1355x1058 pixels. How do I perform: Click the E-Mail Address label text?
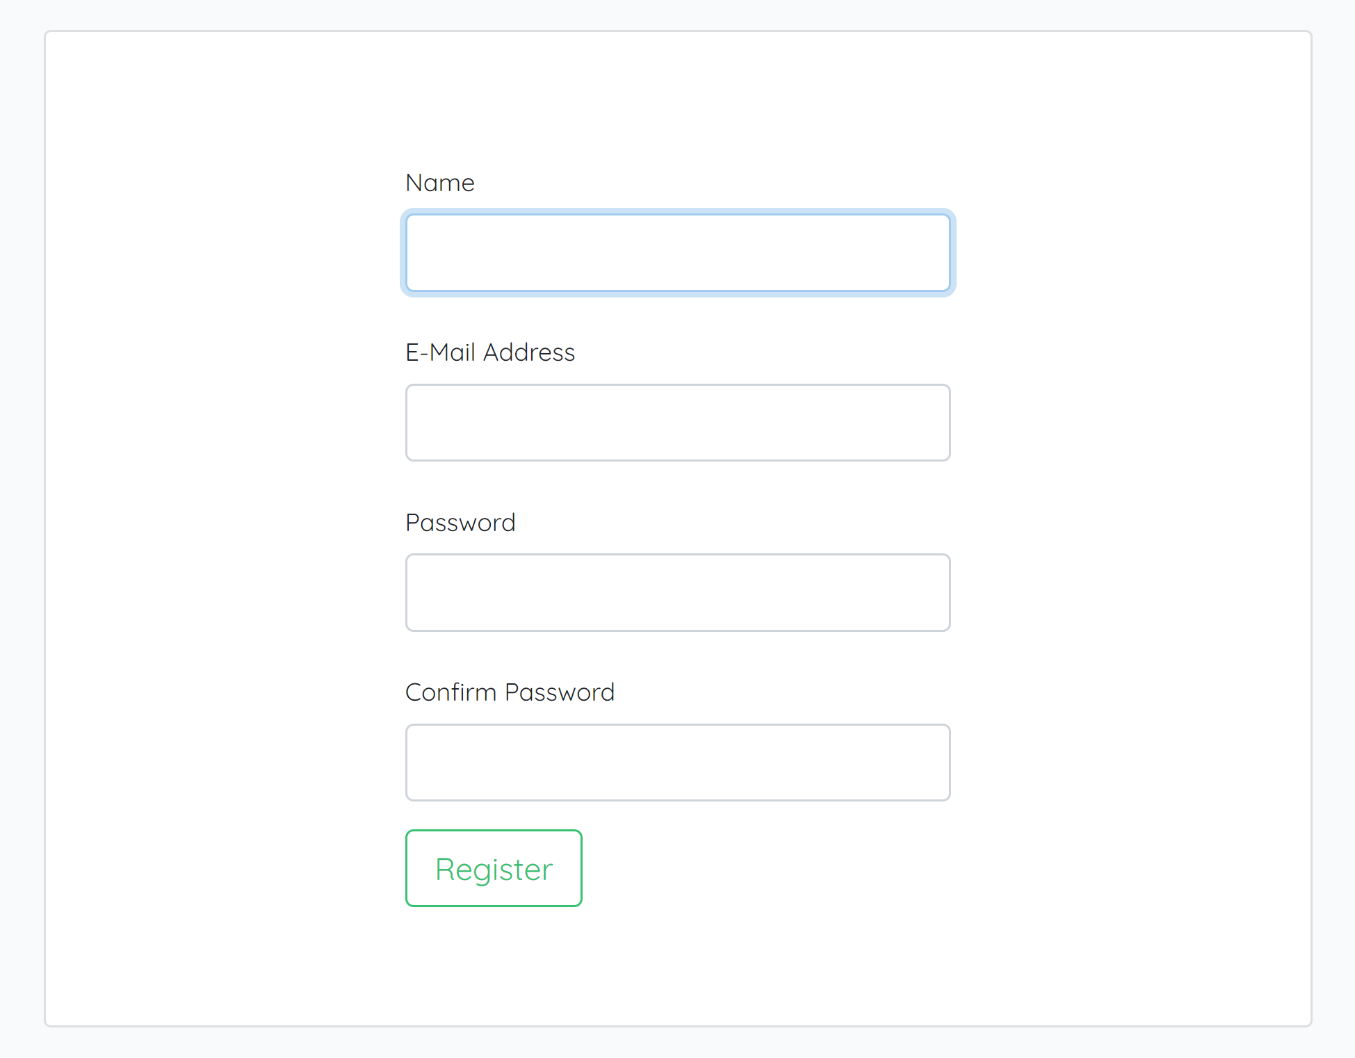[490, 352]
